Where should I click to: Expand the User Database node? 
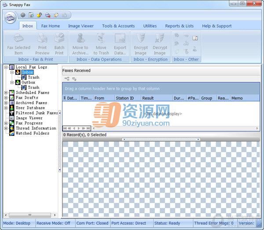point(6,108)
